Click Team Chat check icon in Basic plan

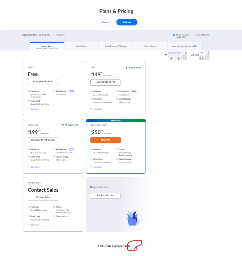click(x=29, y=101)
